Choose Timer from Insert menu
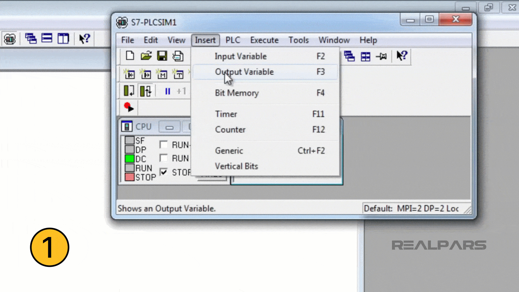This screenshot has width=519, height=292. tap(265, 114)
